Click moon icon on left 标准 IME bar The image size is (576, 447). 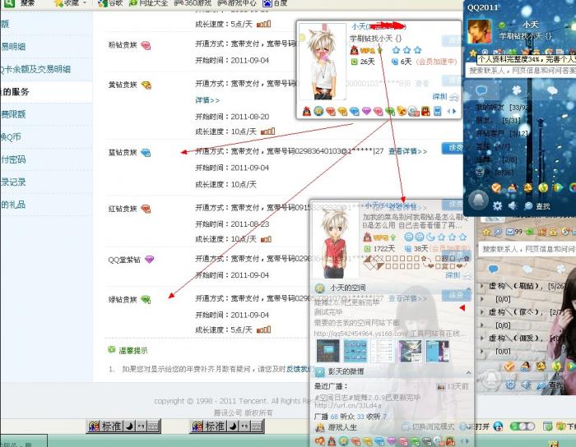tap(129, 426)
